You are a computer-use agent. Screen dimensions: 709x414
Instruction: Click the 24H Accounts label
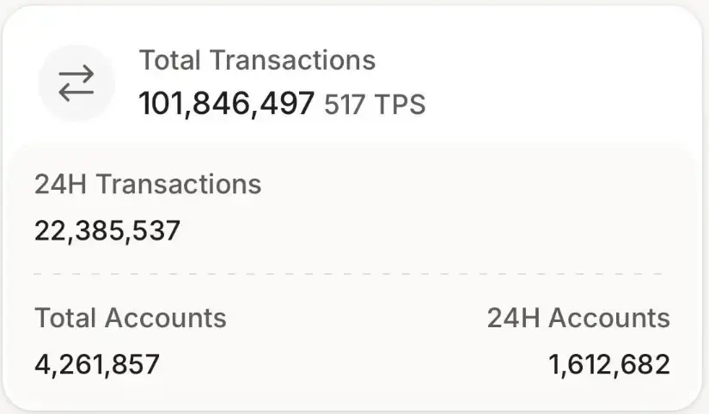pyautogui.click(x=578, y=318)
